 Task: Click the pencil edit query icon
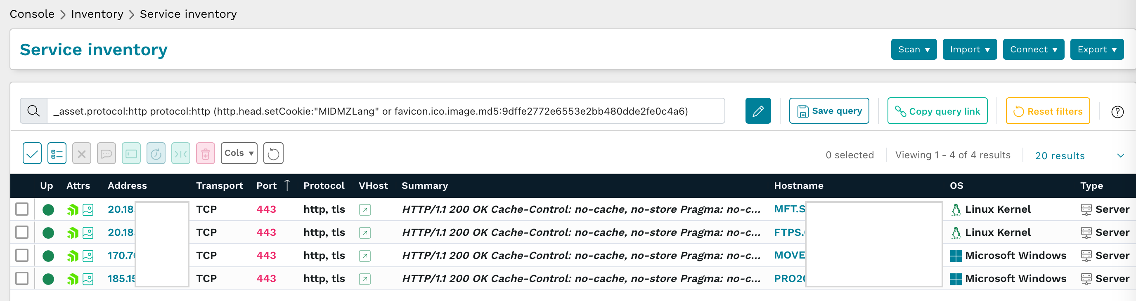point(757,111)
